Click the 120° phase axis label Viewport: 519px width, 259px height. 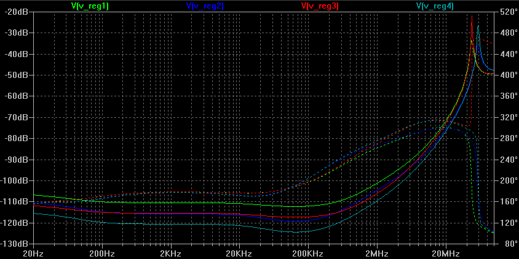click(x=508, y=223)
